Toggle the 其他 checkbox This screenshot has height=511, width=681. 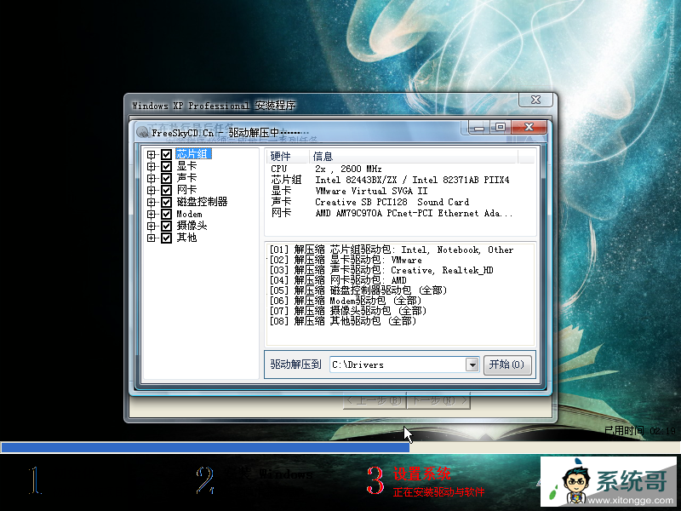[166, 238]
